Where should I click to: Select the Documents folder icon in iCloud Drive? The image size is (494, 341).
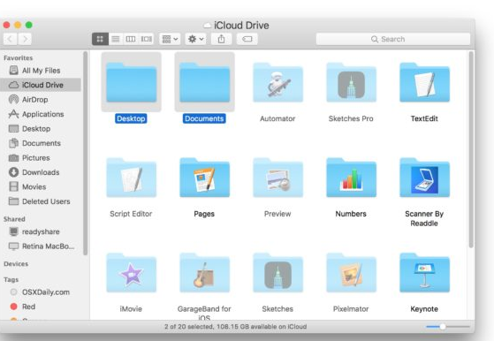coord(204,82)
